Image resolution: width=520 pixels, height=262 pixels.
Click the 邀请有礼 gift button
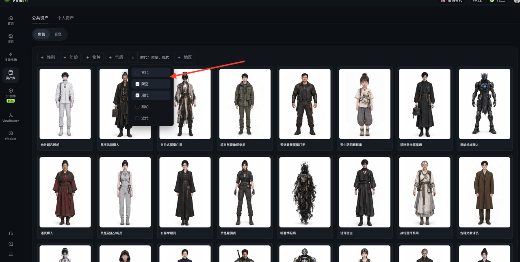[451, 1]
